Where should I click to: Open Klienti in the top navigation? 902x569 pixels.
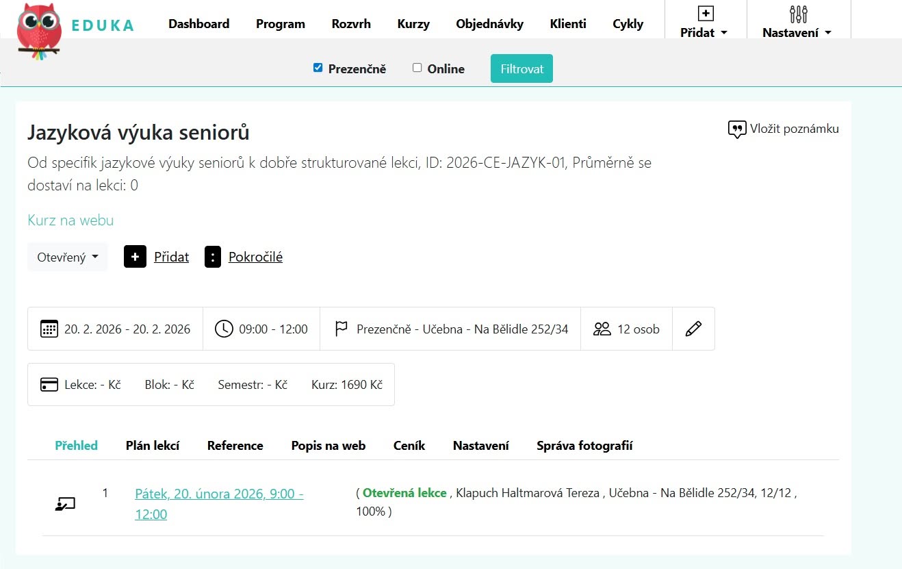tap(568, 24)
